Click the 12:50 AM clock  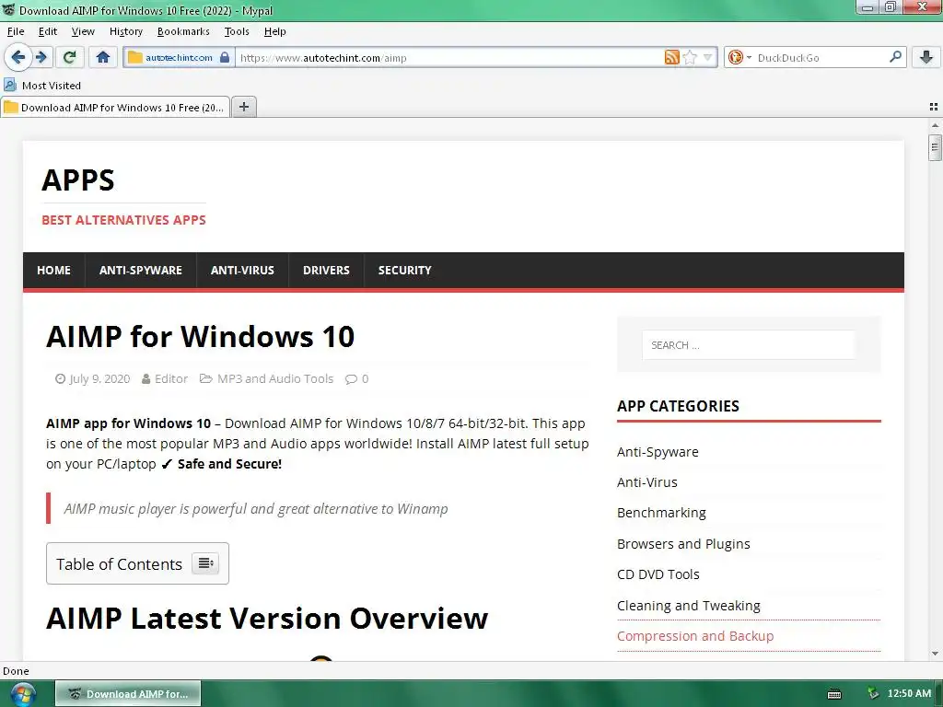tap(909, 693)
